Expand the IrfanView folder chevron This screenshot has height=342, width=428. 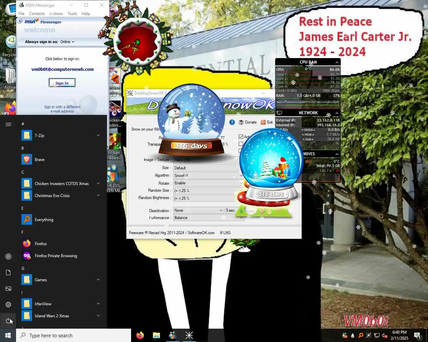pyautogui.click(x=98, y=304)
